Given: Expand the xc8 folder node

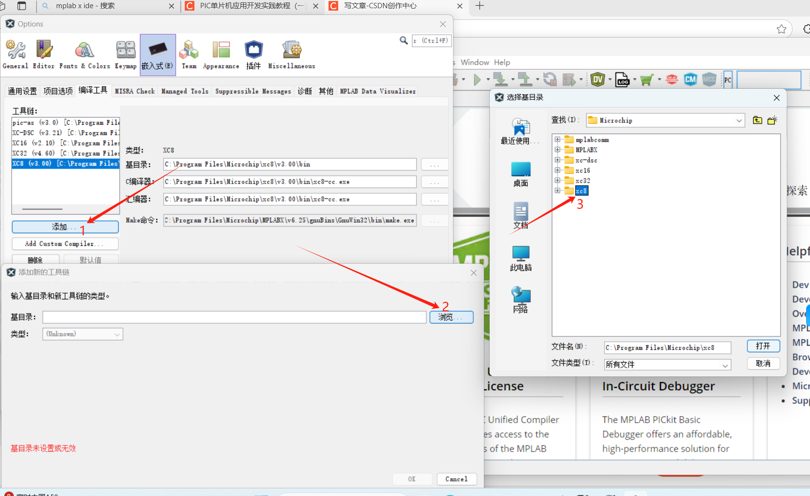Looking at the screenshot, I should click(x=557, y=190).
